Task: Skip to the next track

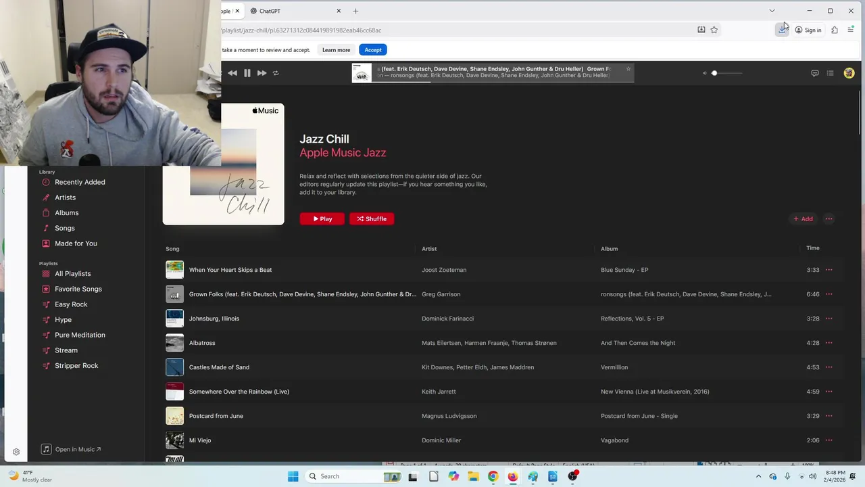Action: (262, 73)
